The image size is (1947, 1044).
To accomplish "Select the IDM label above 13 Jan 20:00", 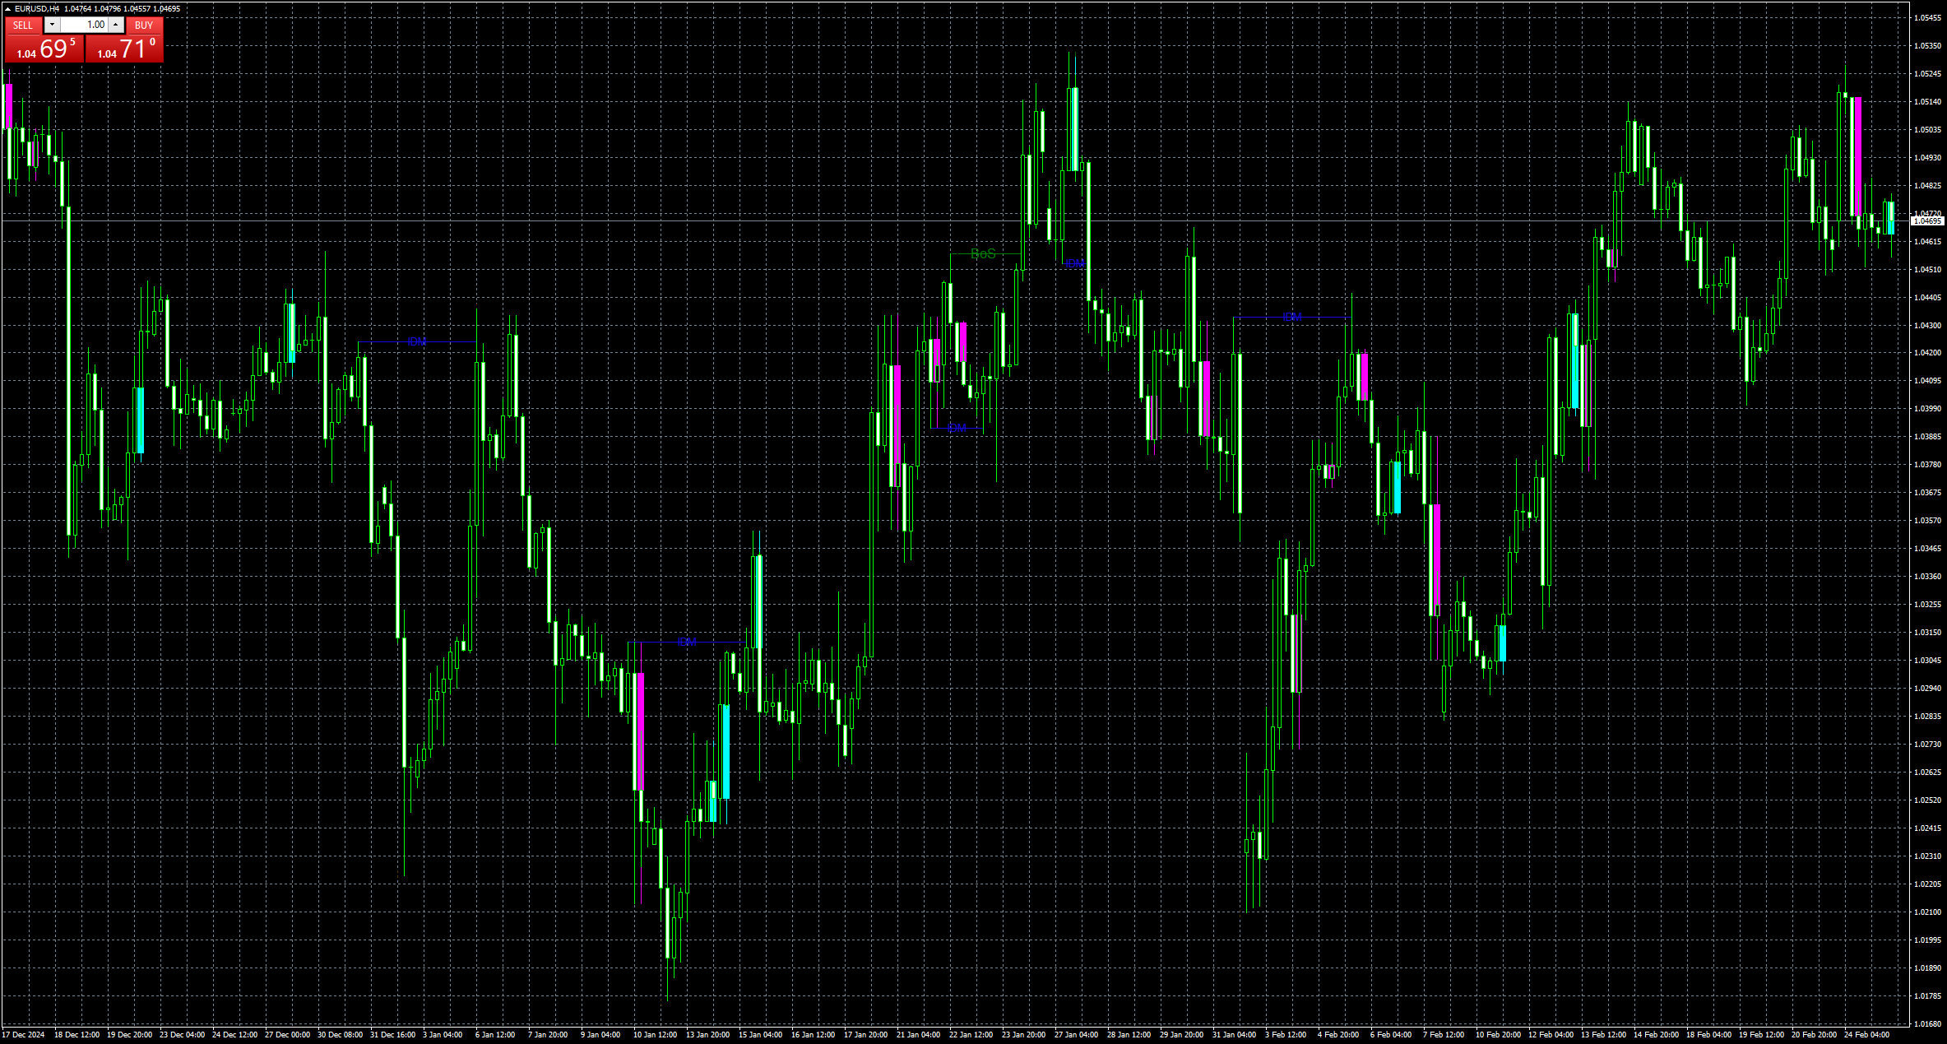I will [x=687, y=642].
